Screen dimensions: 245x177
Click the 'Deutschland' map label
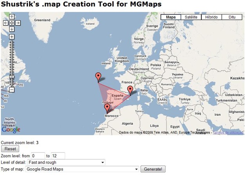[139, 69]
